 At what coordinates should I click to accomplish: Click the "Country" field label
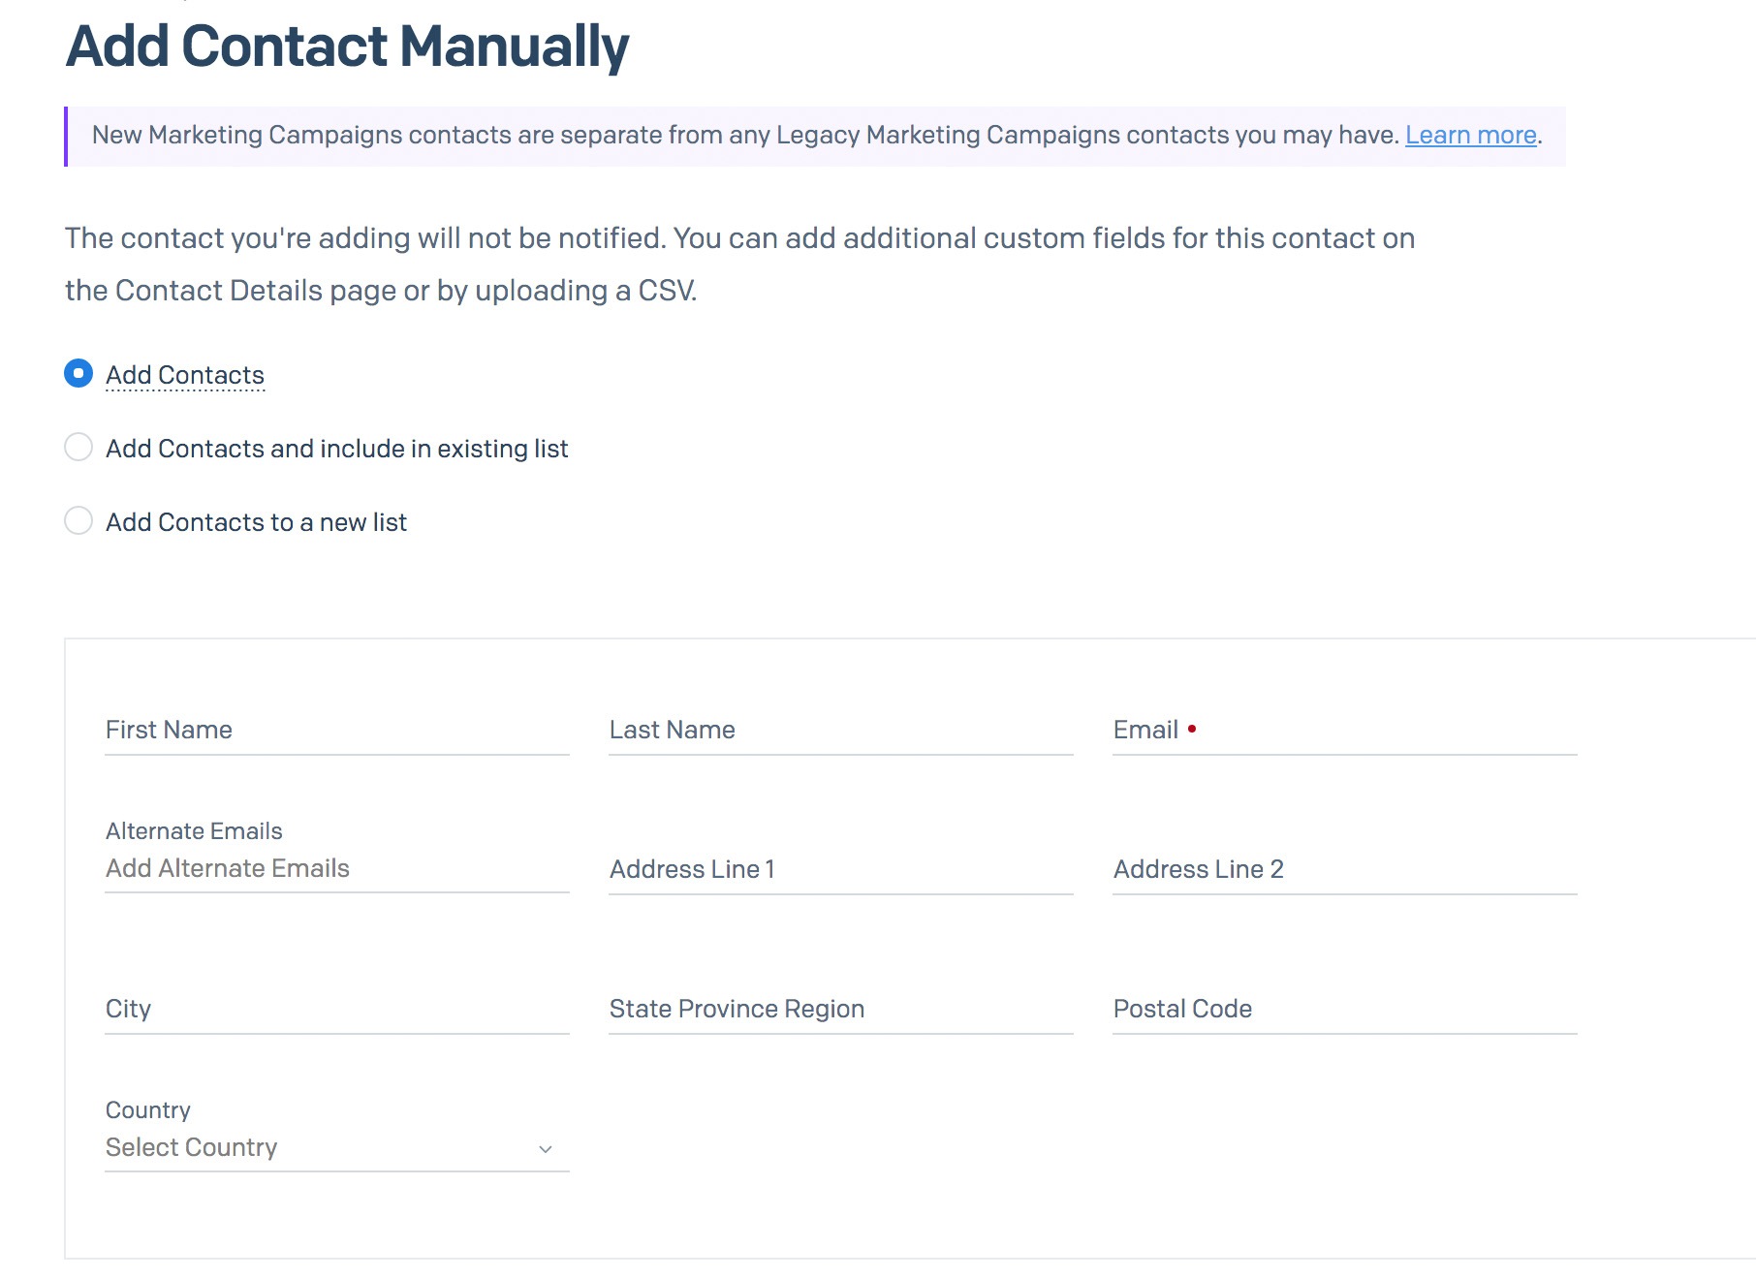(x=148, y=1110)
